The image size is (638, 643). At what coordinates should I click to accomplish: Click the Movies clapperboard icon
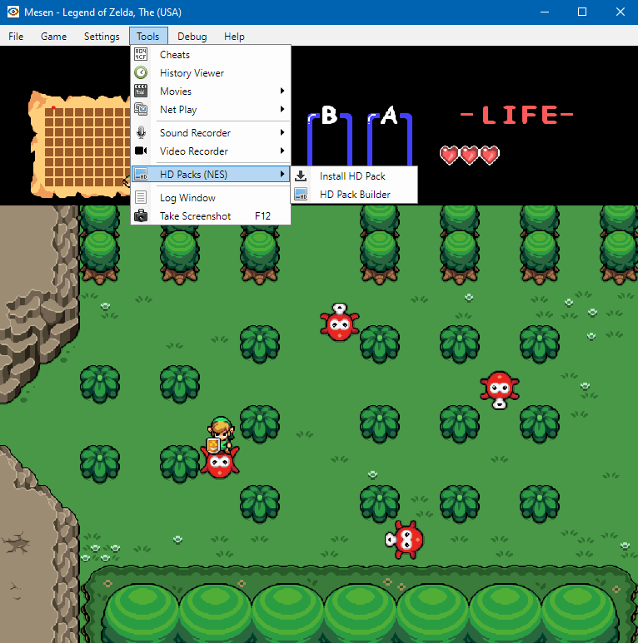click(141, 91)
